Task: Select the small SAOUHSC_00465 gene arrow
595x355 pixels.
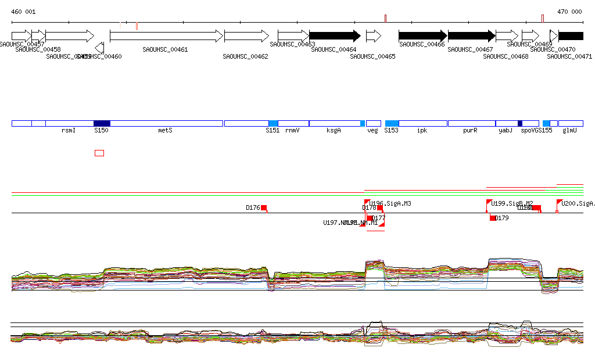Action: click(373, 36)
